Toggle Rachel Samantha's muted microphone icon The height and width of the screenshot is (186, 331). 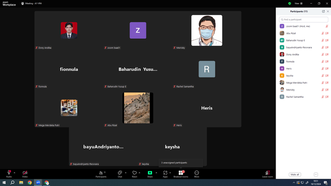[x=323, y=97]
